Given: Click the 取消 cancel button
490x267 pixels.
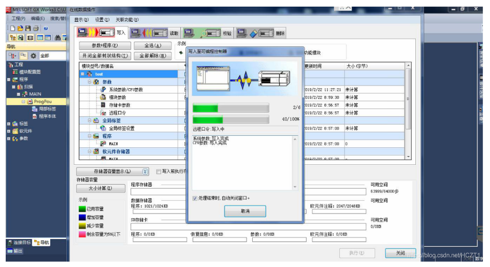Looking at the screenshot, I should click(245, 211).
